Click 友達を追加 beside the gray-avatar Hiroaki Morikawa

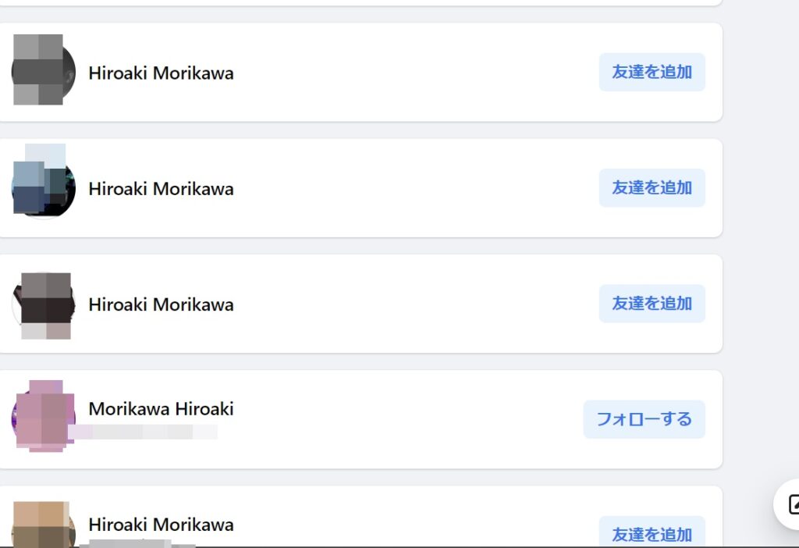click(652, 72)
